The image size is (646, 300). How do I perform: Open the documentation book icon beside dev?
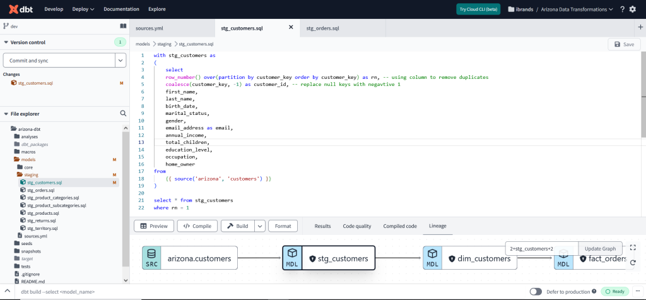click(123, 26)
